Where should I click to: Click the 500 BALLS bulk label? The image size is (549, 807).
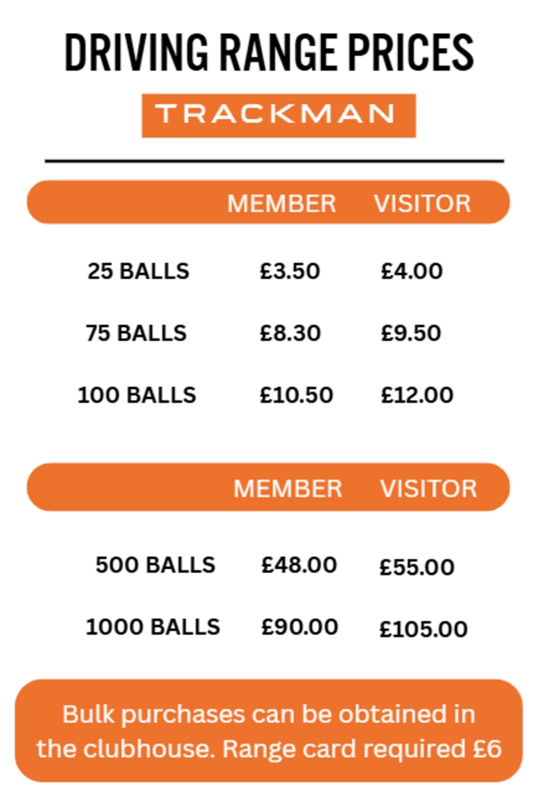pos(155,565)
